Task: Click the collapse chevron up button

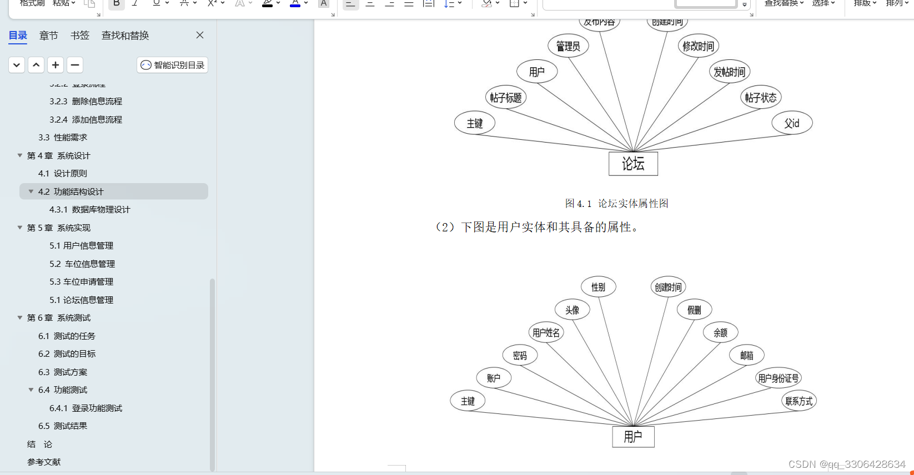Action: click(36, 65)
